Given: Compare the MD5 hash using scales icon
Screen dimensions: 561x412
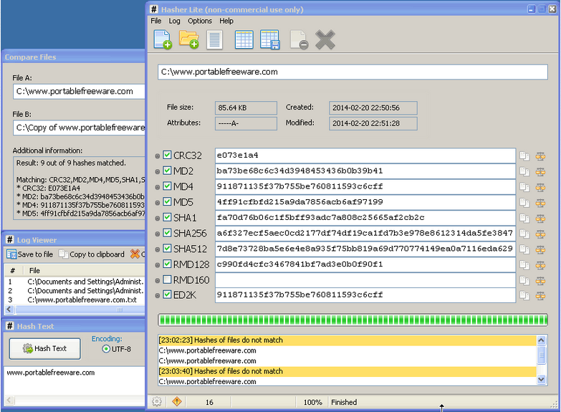Looking at the screenshot, I should (x=540, y=203).
